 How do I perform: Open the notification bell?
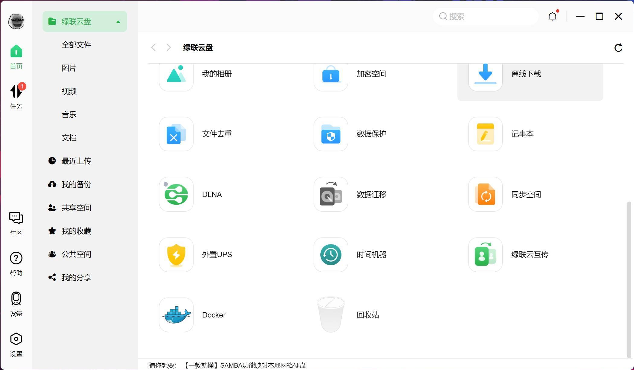[x=552, y=16]
